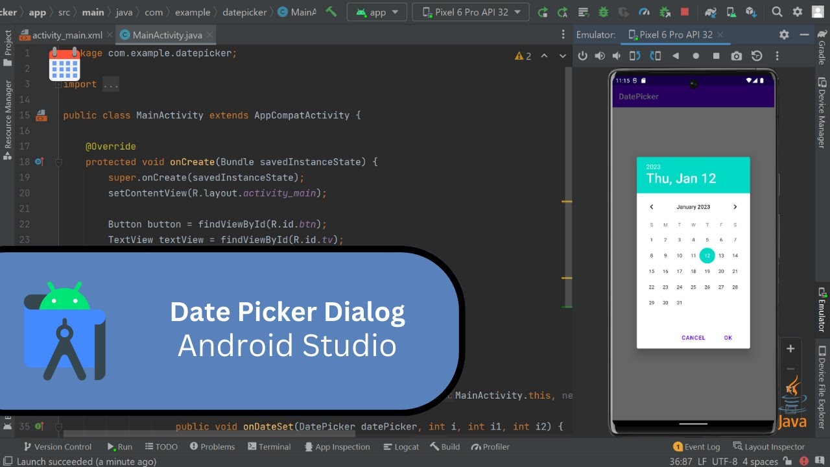
Task: Stop the running app with red square
Action: [685, 12]
